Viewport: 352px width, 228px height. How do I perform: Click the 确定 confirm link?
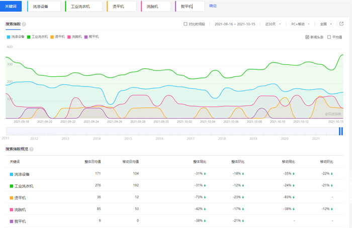click(213, 6)
